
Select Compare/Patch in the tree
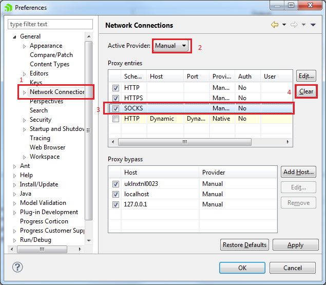click(51, 55)
